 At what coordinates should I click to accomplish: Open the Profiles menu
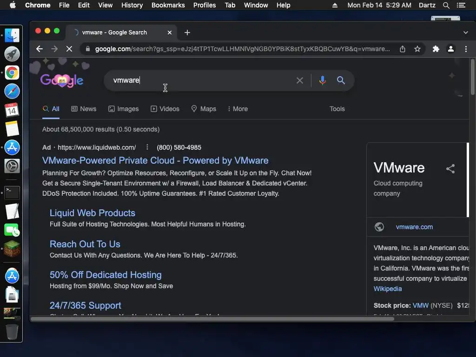point(205,5)
